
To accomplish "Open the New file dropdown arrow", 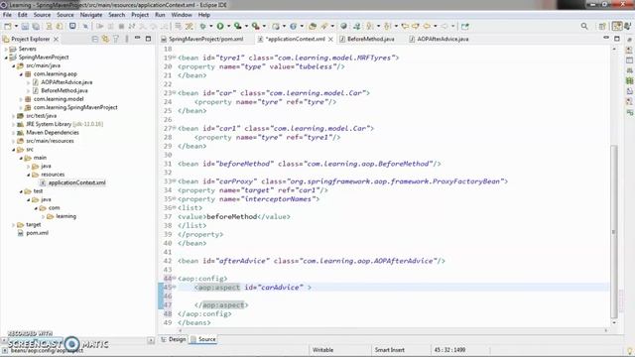I will pos(16,27).
